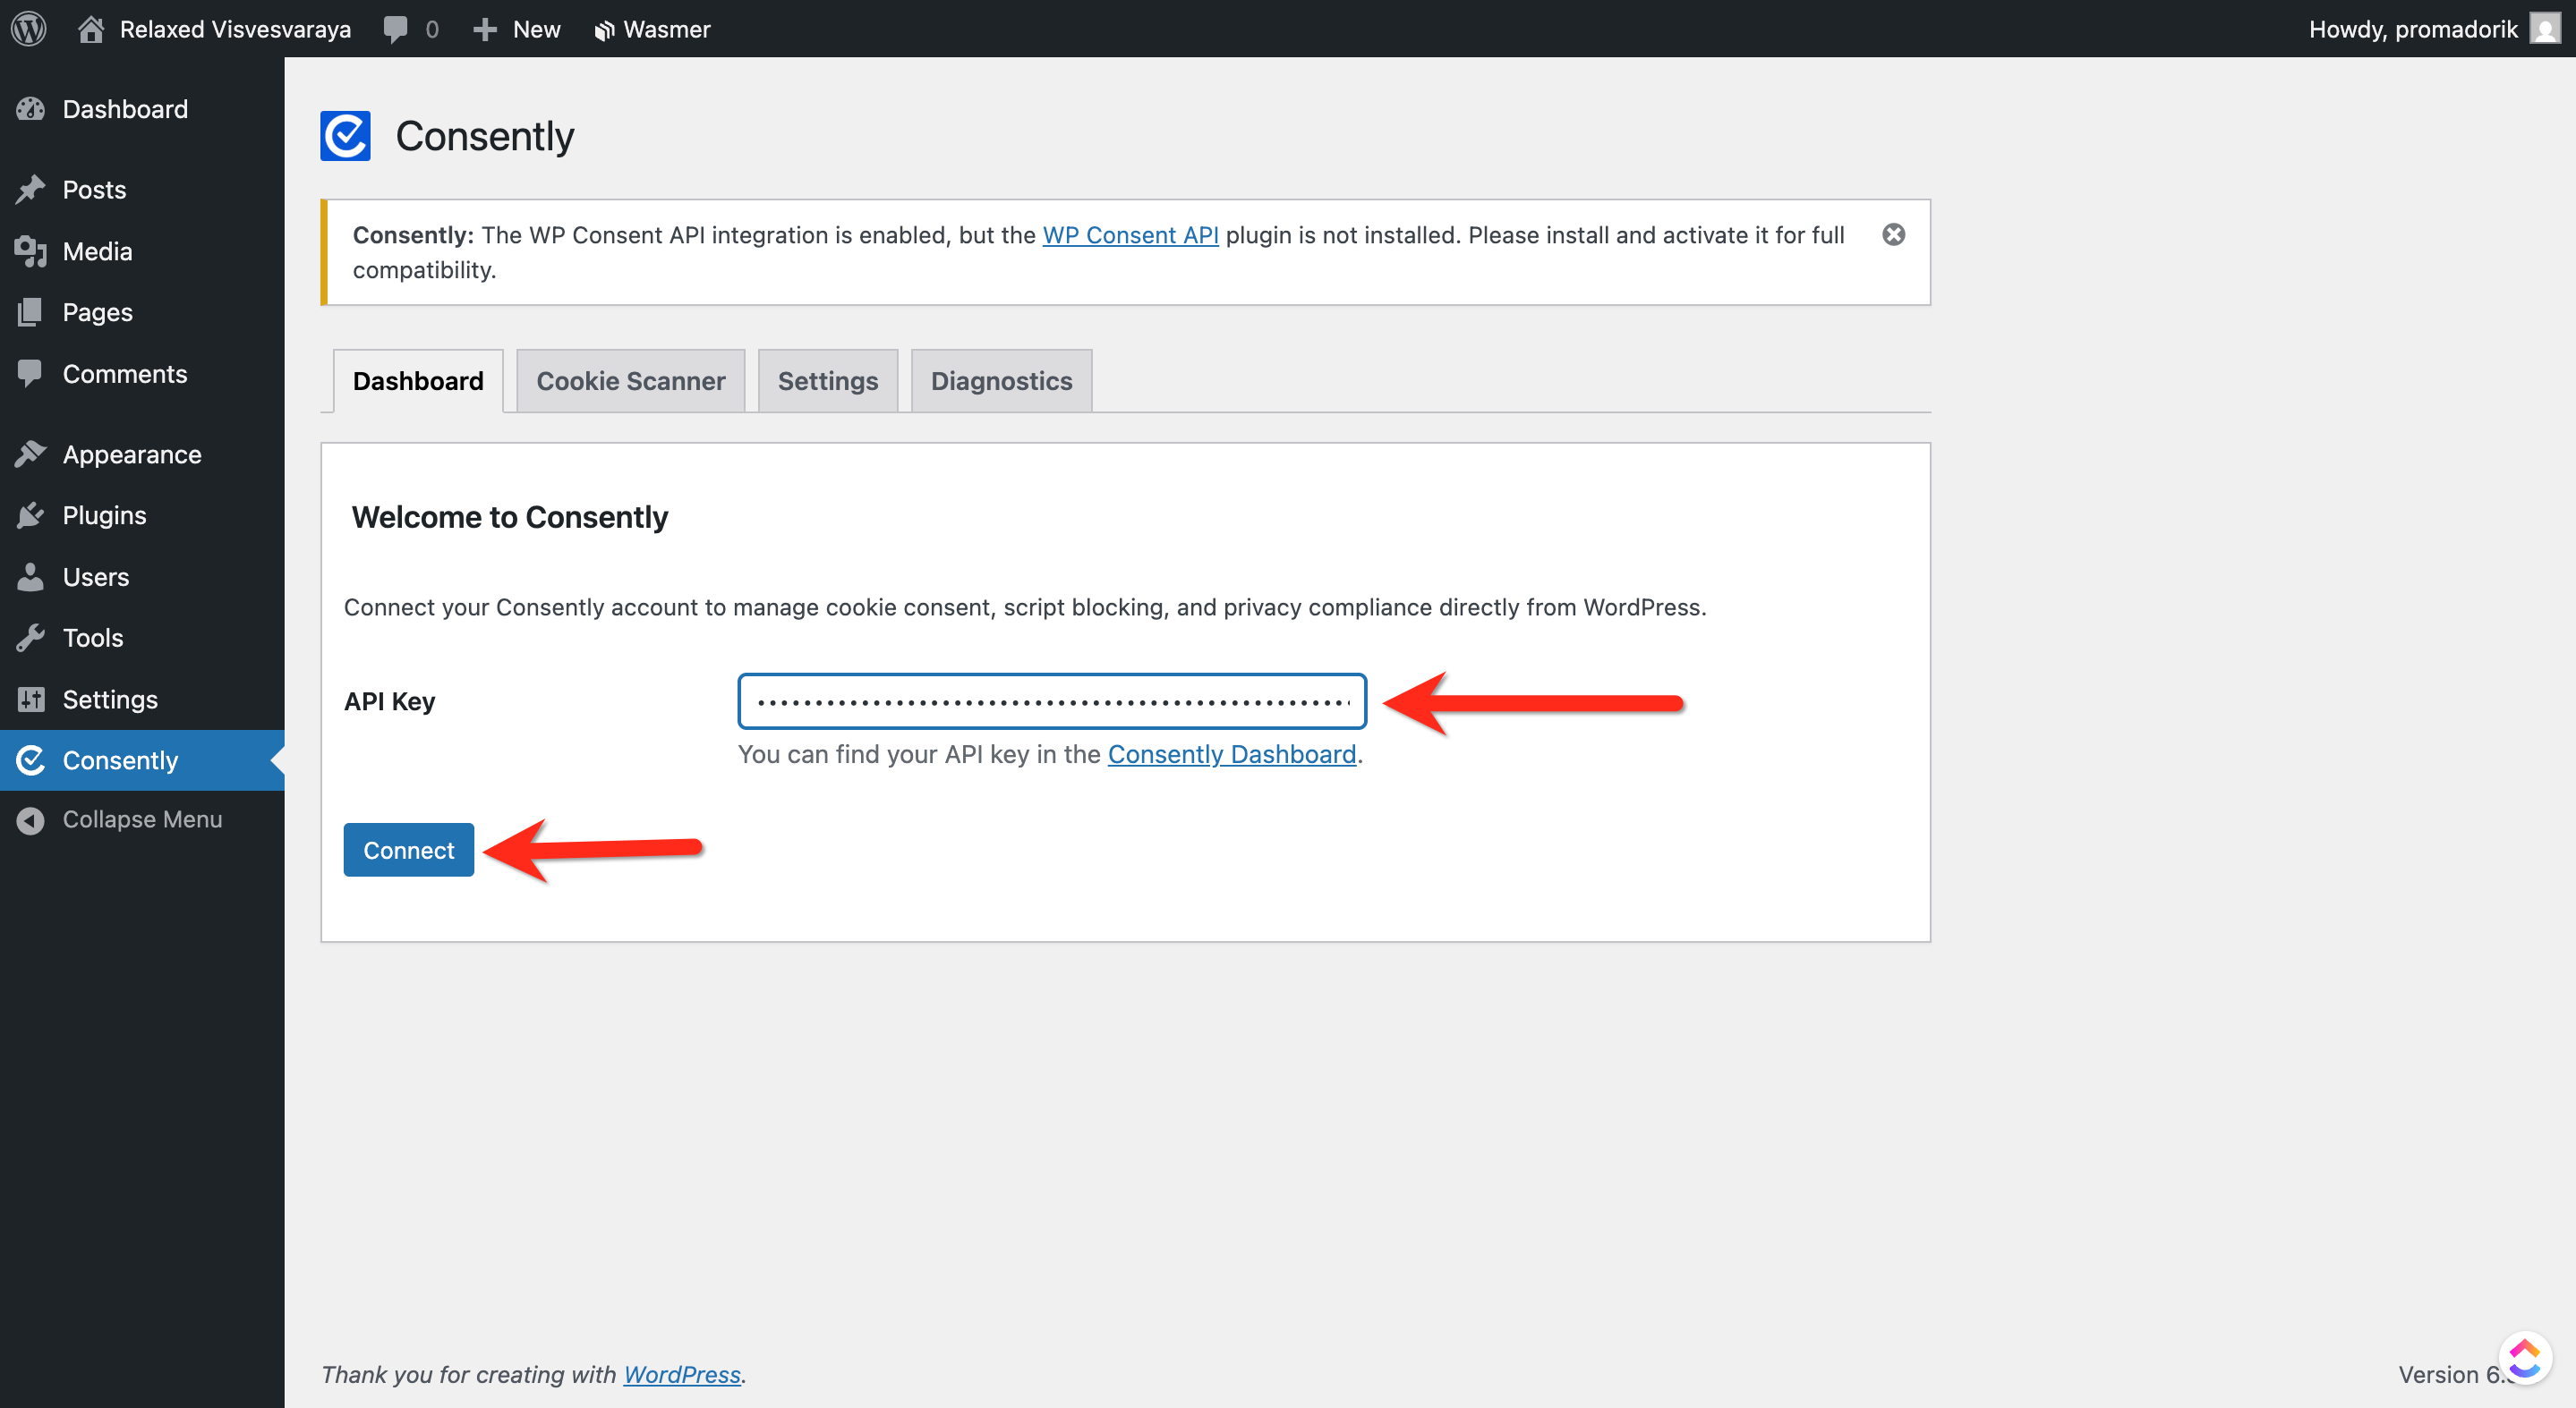
Task: Collapse the admin sidebar menu
Action: [142, 819]
